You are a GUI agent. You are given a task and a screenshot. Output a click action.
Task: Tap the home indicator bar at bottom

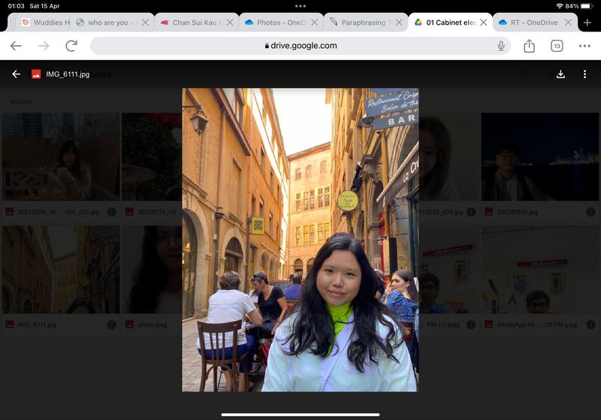point(300,415)
